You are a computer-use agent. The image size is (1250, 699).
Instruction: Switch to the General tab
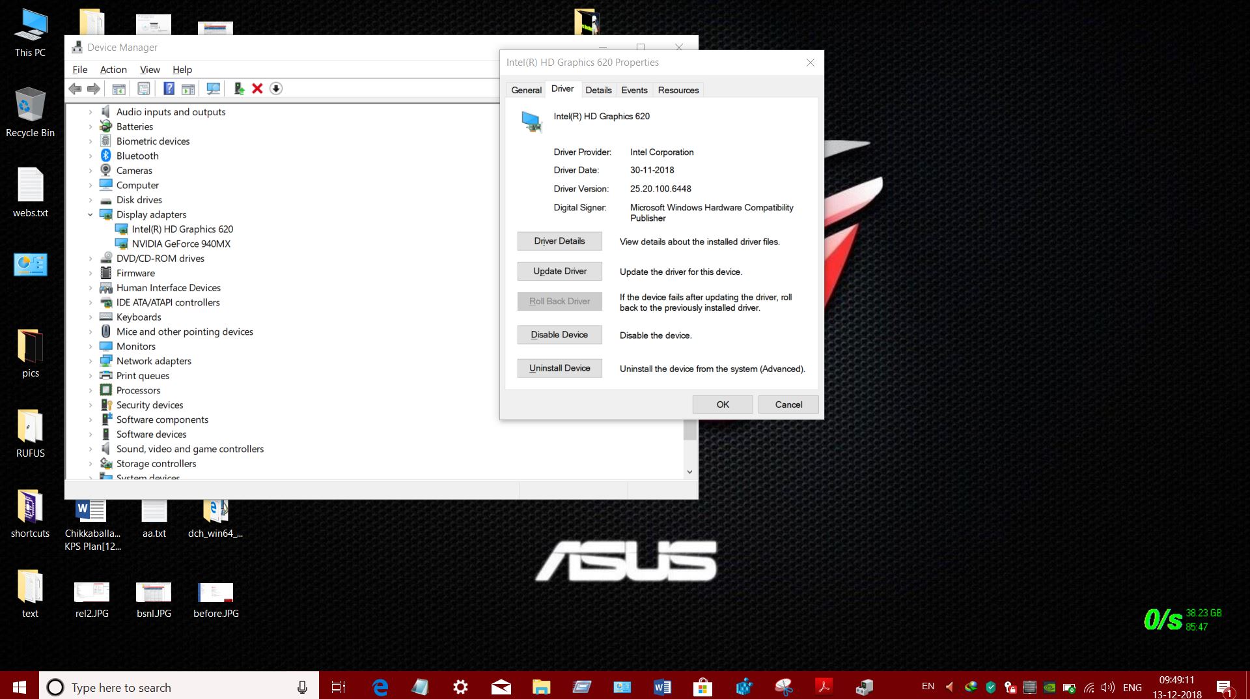pyautogui.click(x=526, y=90)
